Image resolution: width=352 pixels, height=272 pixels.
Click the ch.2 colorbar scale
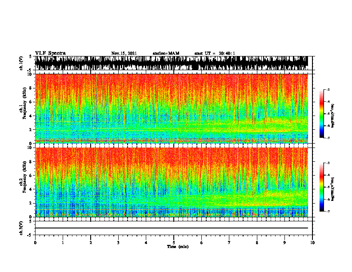(x=321, y=187)
